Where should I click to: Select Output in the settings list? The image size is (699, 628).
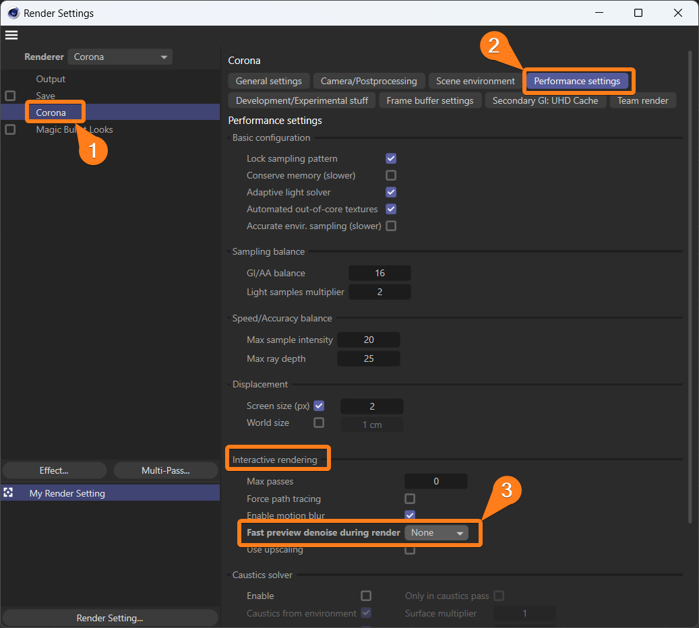pos(51,79)
